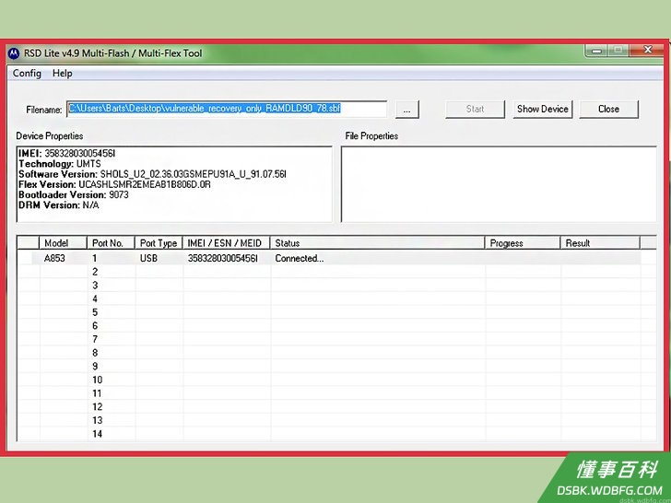671x503 pixels.
Task: Click the Show Device button
Action: tap(543, 109)
